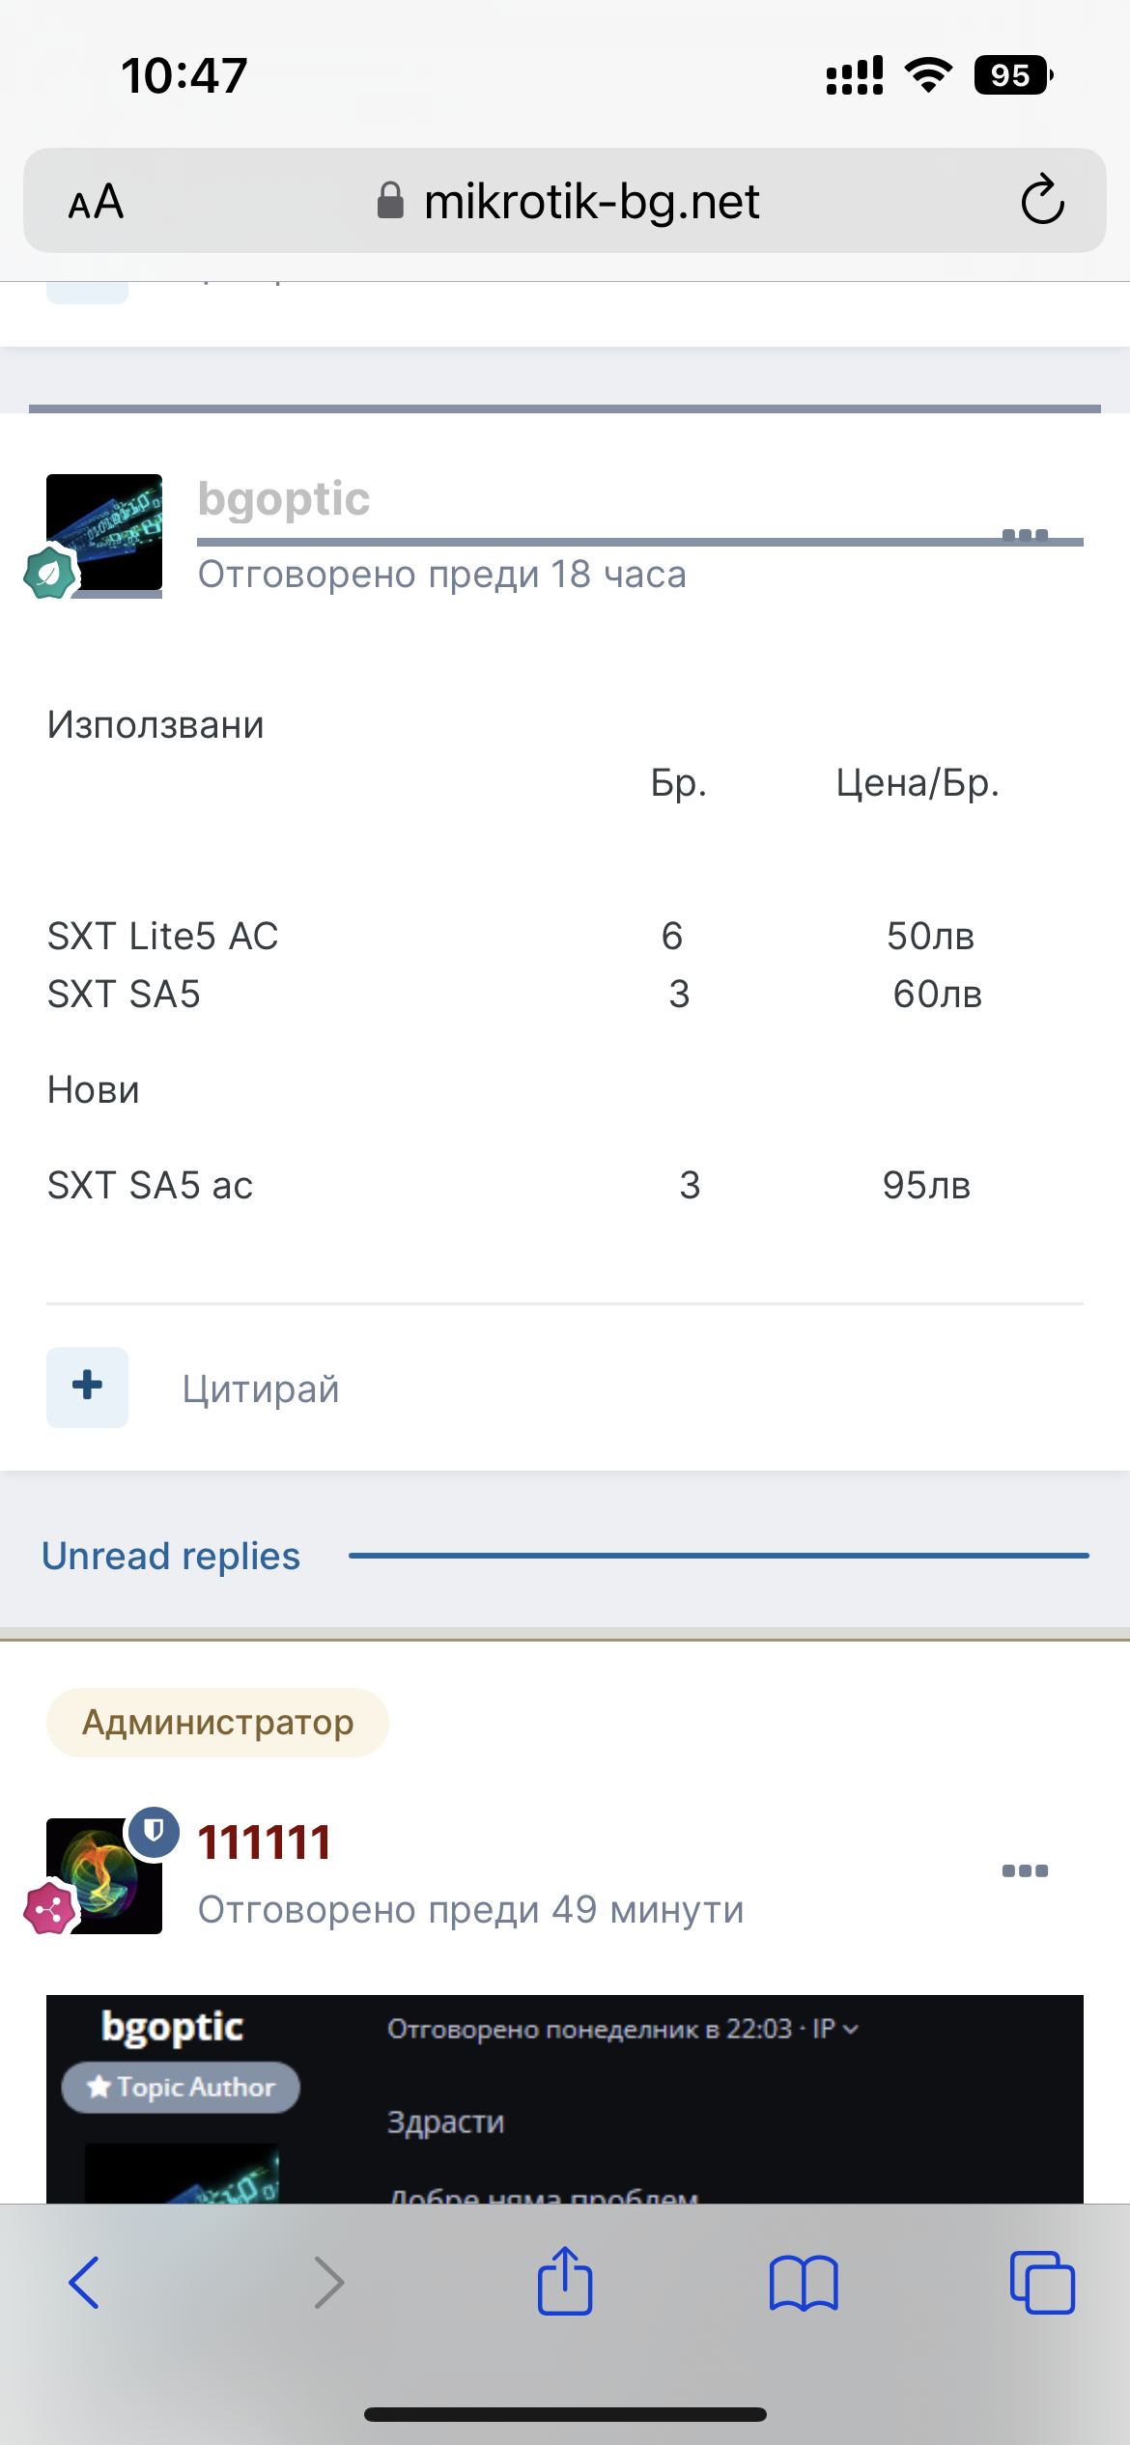Viewport: 1130px width, 2445px height.
Task: Click the Администратор rank badge
Action: click(x=217, y=1723)
